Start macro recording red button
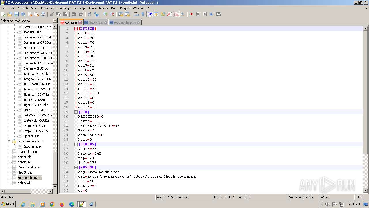Image resolution: width=369 pixels, height=208 pixels. (191, 14)
